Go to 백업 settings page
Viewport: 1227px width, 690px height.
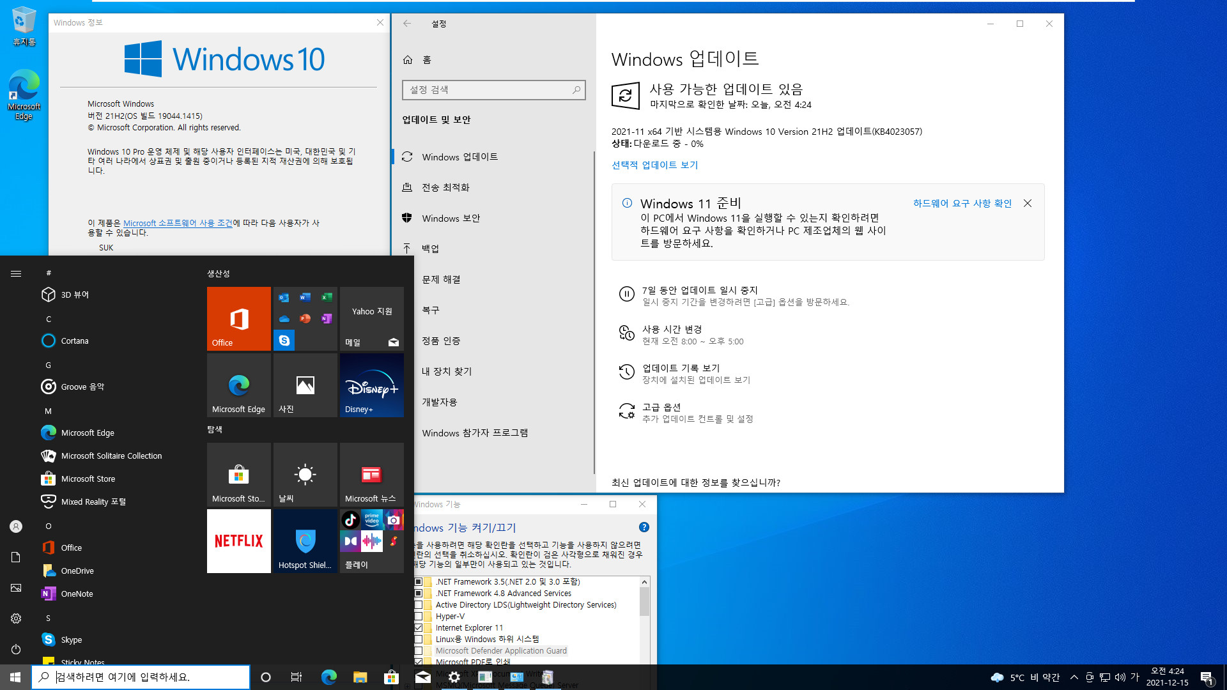[493, 249]
